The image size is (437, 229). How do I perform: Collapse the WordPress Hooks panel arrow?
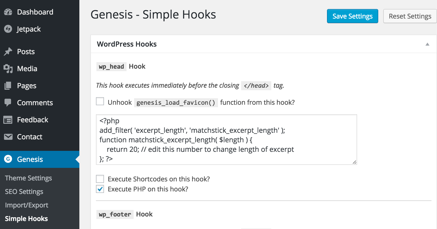click(427, 44)
